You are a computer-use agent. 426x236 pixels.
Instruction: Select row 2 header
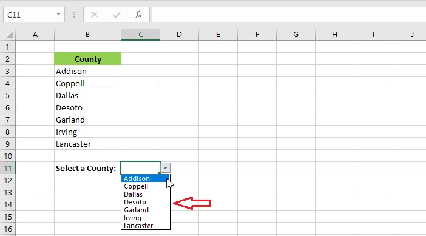pos(8,59)
